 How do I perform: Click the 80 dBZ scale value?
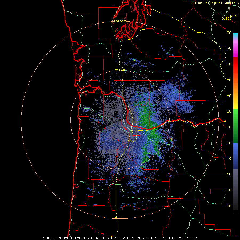[229, 33]
